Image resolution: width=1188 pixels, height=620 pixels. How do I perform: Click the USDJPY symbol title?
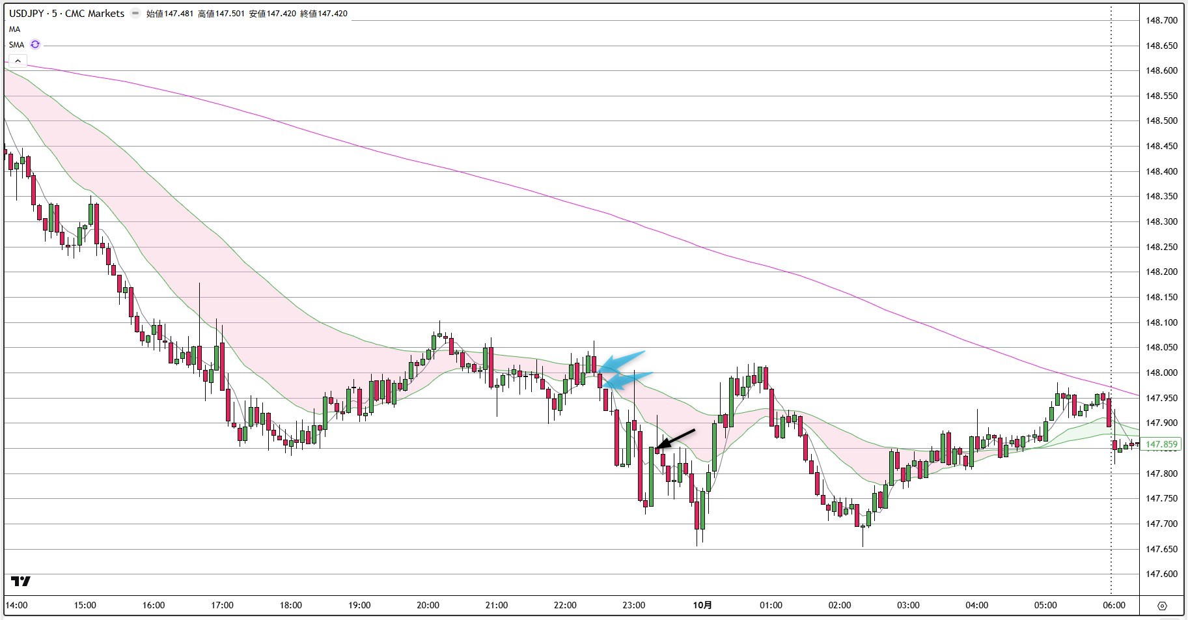(x=66, y=13)
